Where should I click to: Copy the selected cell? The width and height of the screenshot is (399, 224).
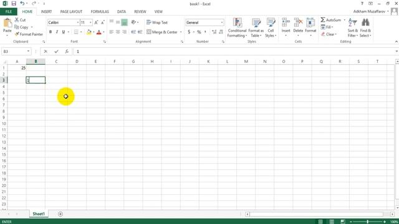coord(21,27)
